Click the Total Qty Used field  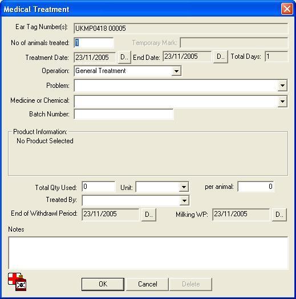tap(99, 187)
